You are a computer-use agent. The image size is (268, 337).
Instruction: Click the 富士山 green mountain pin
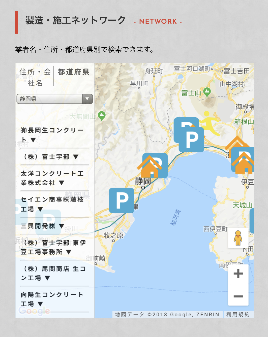[207, 92]
